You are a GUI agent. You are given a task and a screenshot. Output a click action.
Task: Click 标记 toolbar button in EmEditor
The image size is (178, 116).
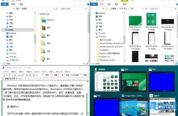(67, 75)
